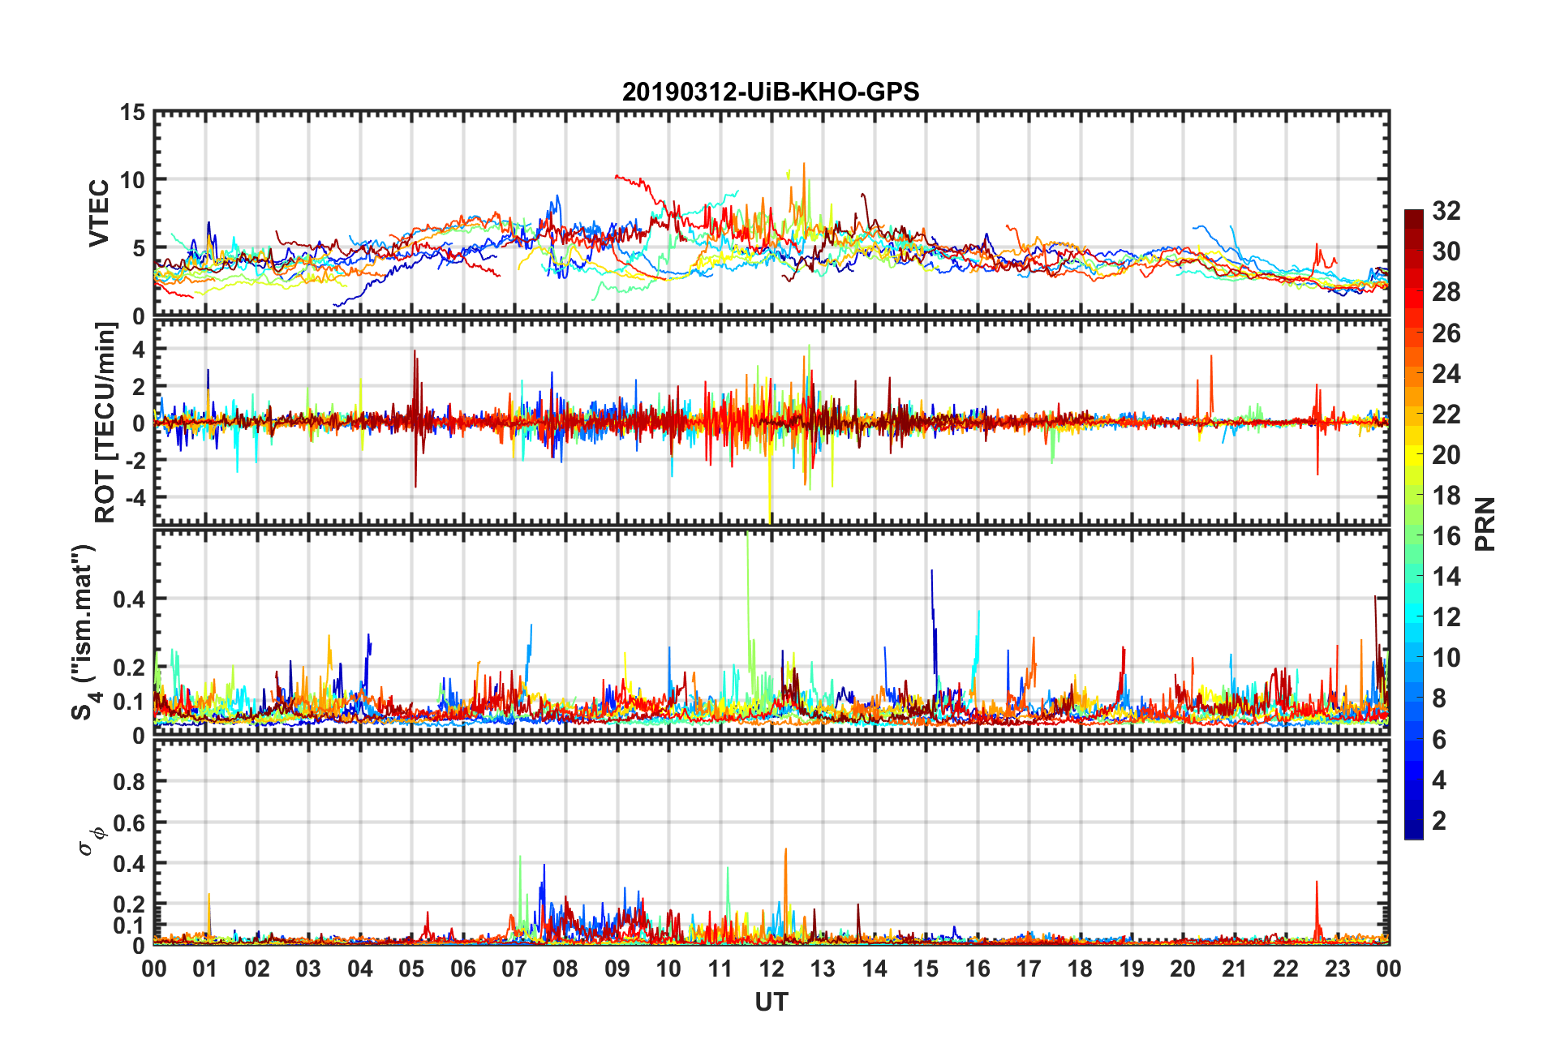The width and height of the screenshot is (1543, 1048).
Task: Click sigma phi axis tick label 0.8
Action: pos(129,782)
